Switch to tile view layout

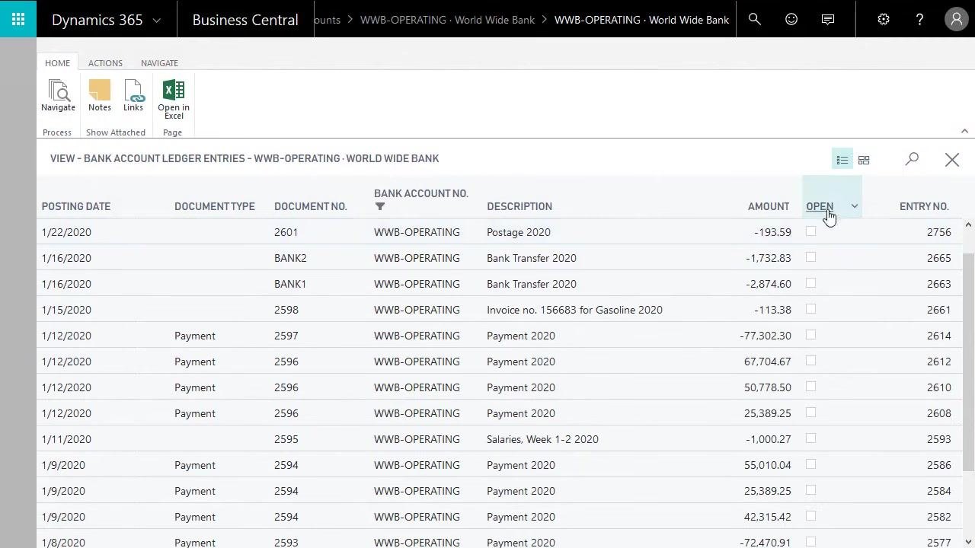[864, 160]
